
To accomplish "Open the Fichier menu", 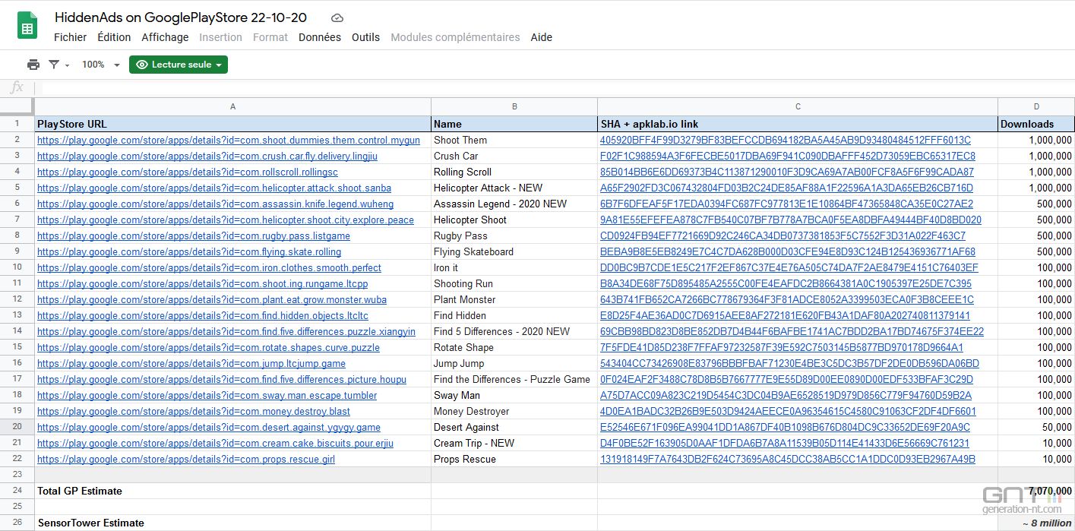I will click(x=71, y=37).
